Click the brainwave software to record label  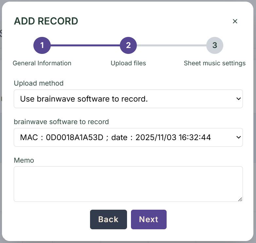coord(62,122)
